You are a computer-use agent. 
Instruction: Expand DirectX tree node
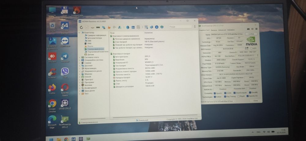click(x=80, y=77)
